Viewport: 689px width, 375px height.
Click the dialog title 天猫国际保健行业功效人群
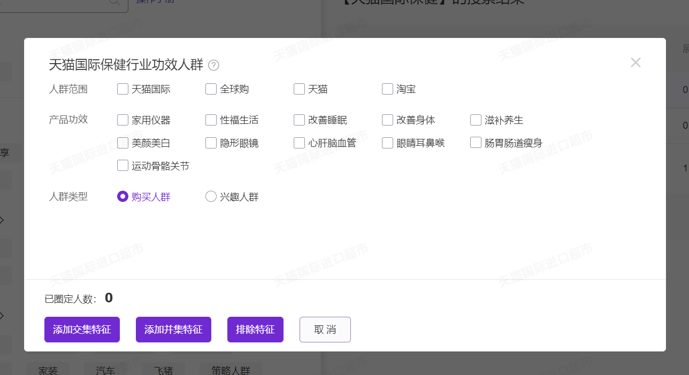pyautogui.click(x=126, y=65)
